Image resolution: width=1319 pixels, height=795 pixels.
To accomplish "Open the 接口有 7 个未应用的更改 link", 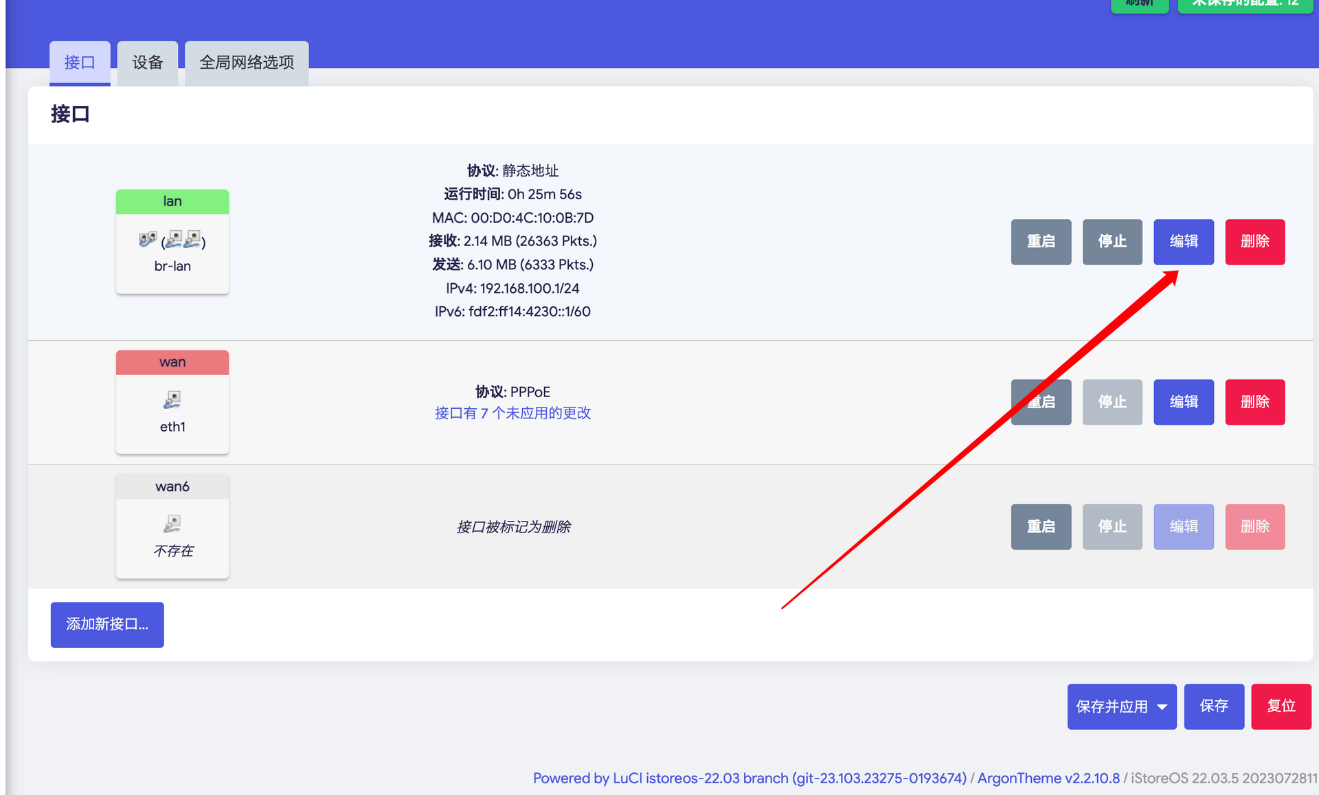I will point(512,413).
